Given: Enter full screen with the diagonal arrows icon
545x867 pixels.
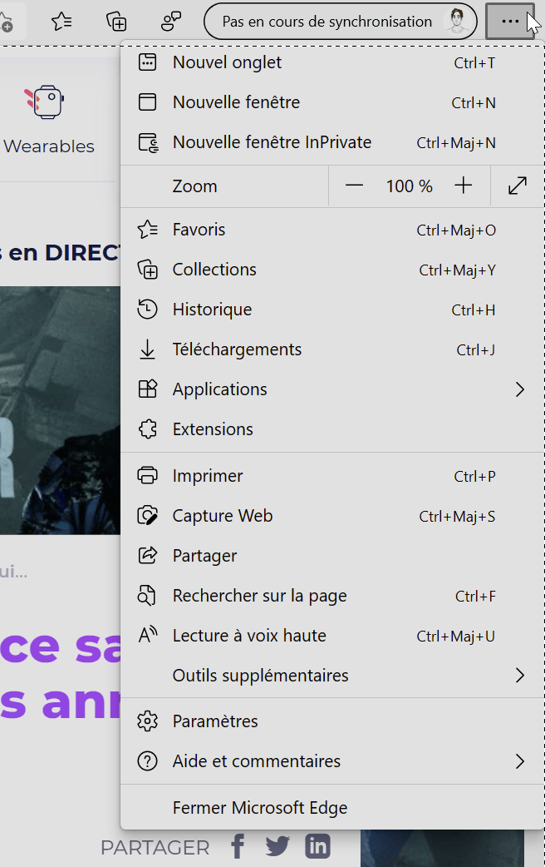Looking at the screenshot, I should click(x=518, y=186).
